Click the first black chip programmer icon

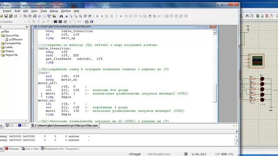[56, 22]
